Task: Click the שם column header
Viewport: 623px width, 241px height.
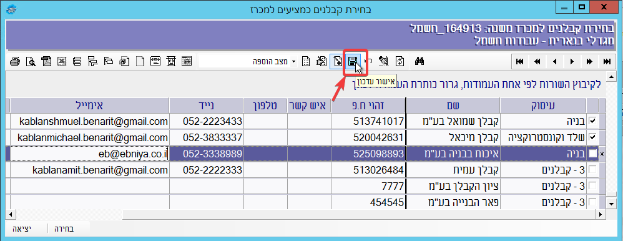Action: click(453, 106)
